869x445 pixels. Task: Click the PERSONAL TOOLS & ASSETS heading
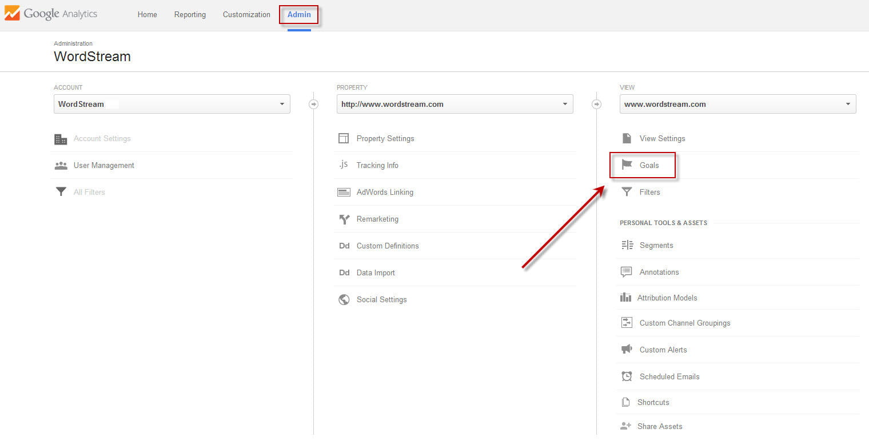pyautogui.click(x=663, y=223)
